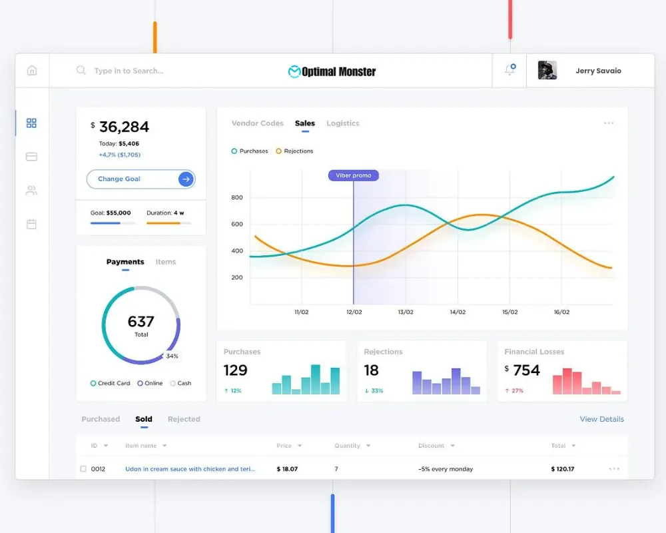Screen dimensions: 666x533
Task: Open the chart's three-dot options menu
Action: pyautogui.click(x=609, y=123)
